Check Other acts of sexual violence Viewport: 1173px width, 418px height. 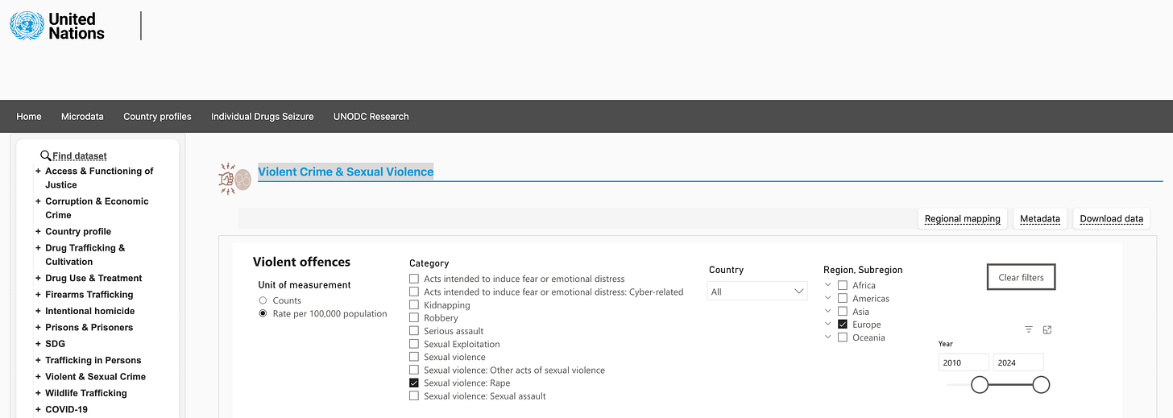point(414,370)
